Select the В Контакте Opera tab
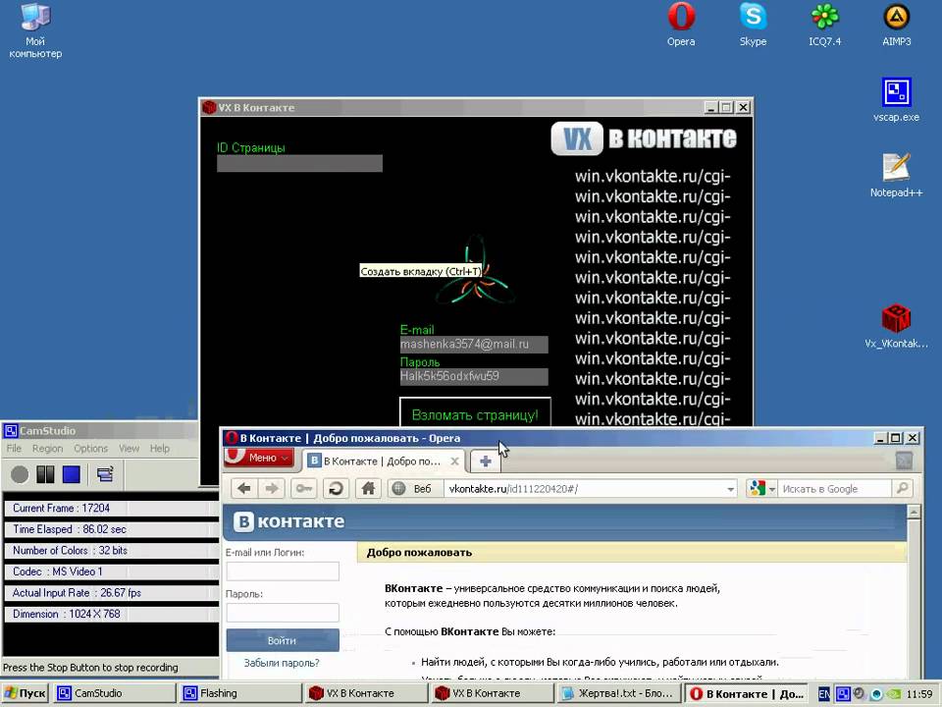The image size is (942, 707). [x=383, y=462]
